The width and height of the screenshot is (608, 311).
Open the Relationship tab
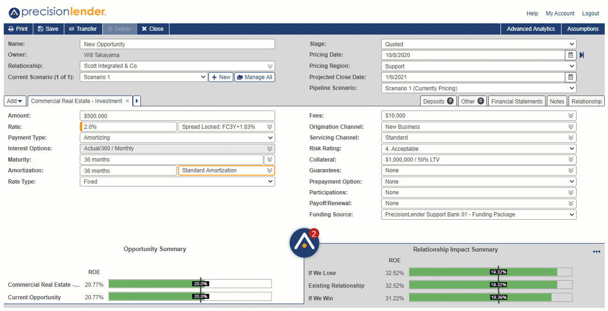(586, 101)
